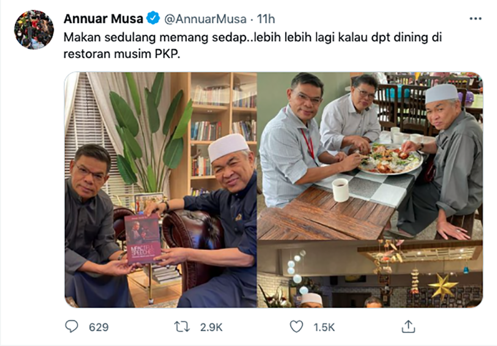Click the gold star decoration in photo

pos(443,287)
